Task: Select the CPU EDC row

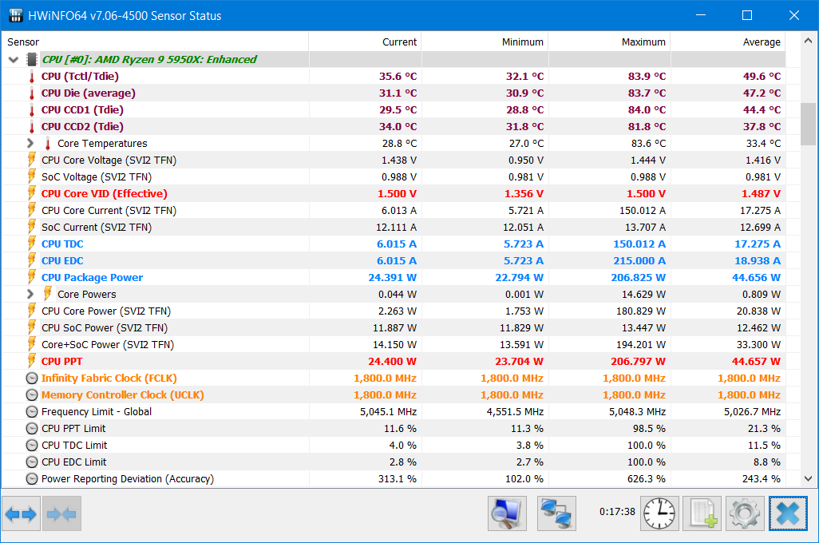Action: tap(394, 261)
